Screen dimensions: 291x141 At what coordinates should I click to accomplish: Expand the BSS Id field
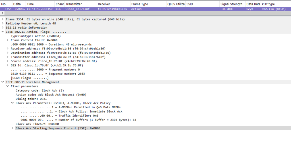click(7, 65)
